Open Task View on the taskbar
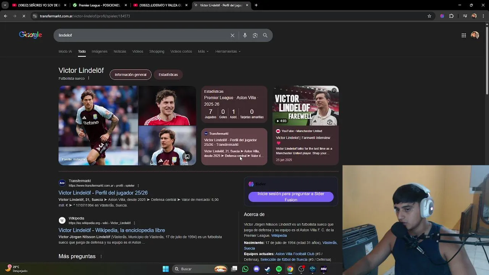The image size is (489, 275). [234, 269]
